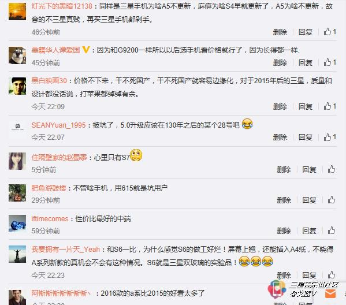Click thumbs-up on 黑白映画30's comment

[x=330, y=106]
